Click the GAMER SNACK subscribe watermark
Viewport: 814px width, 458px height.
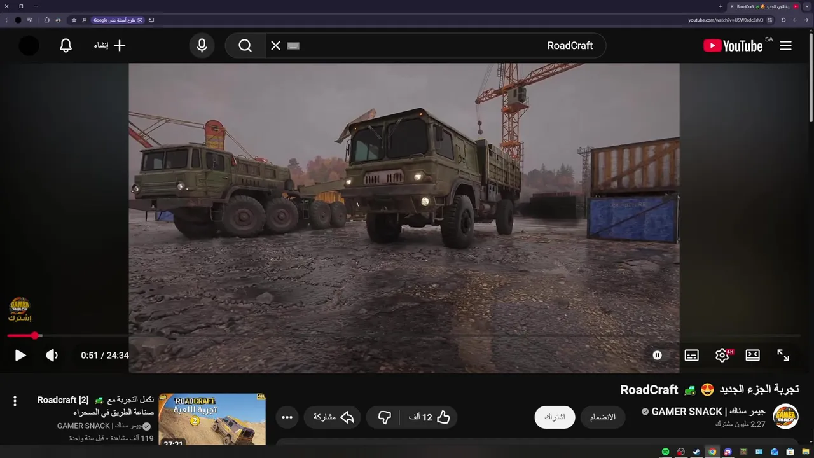pos(20,309)
